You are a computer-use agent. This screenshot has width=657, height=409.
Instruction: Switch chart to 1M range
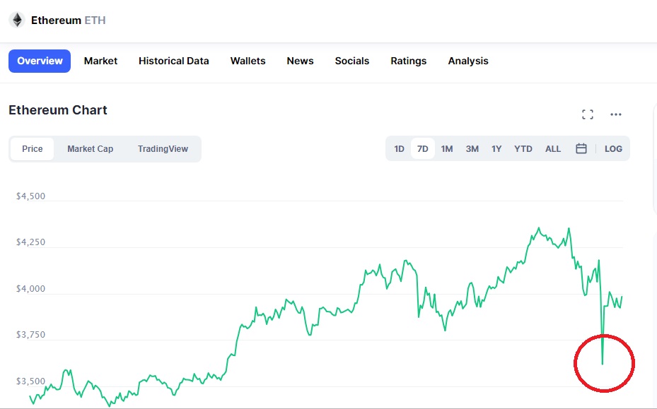click(x=447, y=148)
